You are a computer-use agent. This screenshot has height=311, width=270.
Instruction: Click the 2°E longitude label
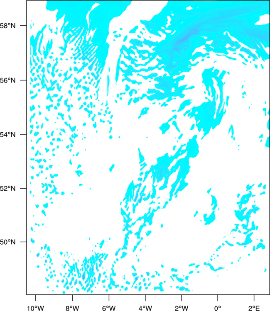(254, 308)
